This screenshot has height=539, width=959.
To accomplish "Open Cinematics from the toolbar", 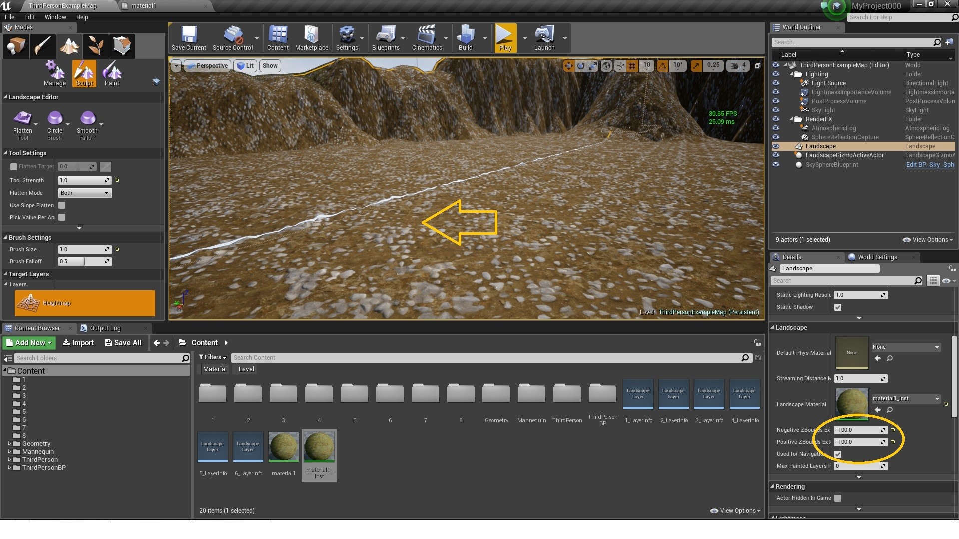I will pyautogui.click(x=427, y=38).
